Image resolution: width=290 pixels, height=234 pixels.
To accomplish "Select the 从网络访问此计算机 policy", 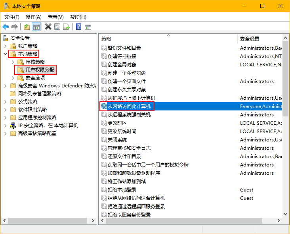I will coord(129,106).
